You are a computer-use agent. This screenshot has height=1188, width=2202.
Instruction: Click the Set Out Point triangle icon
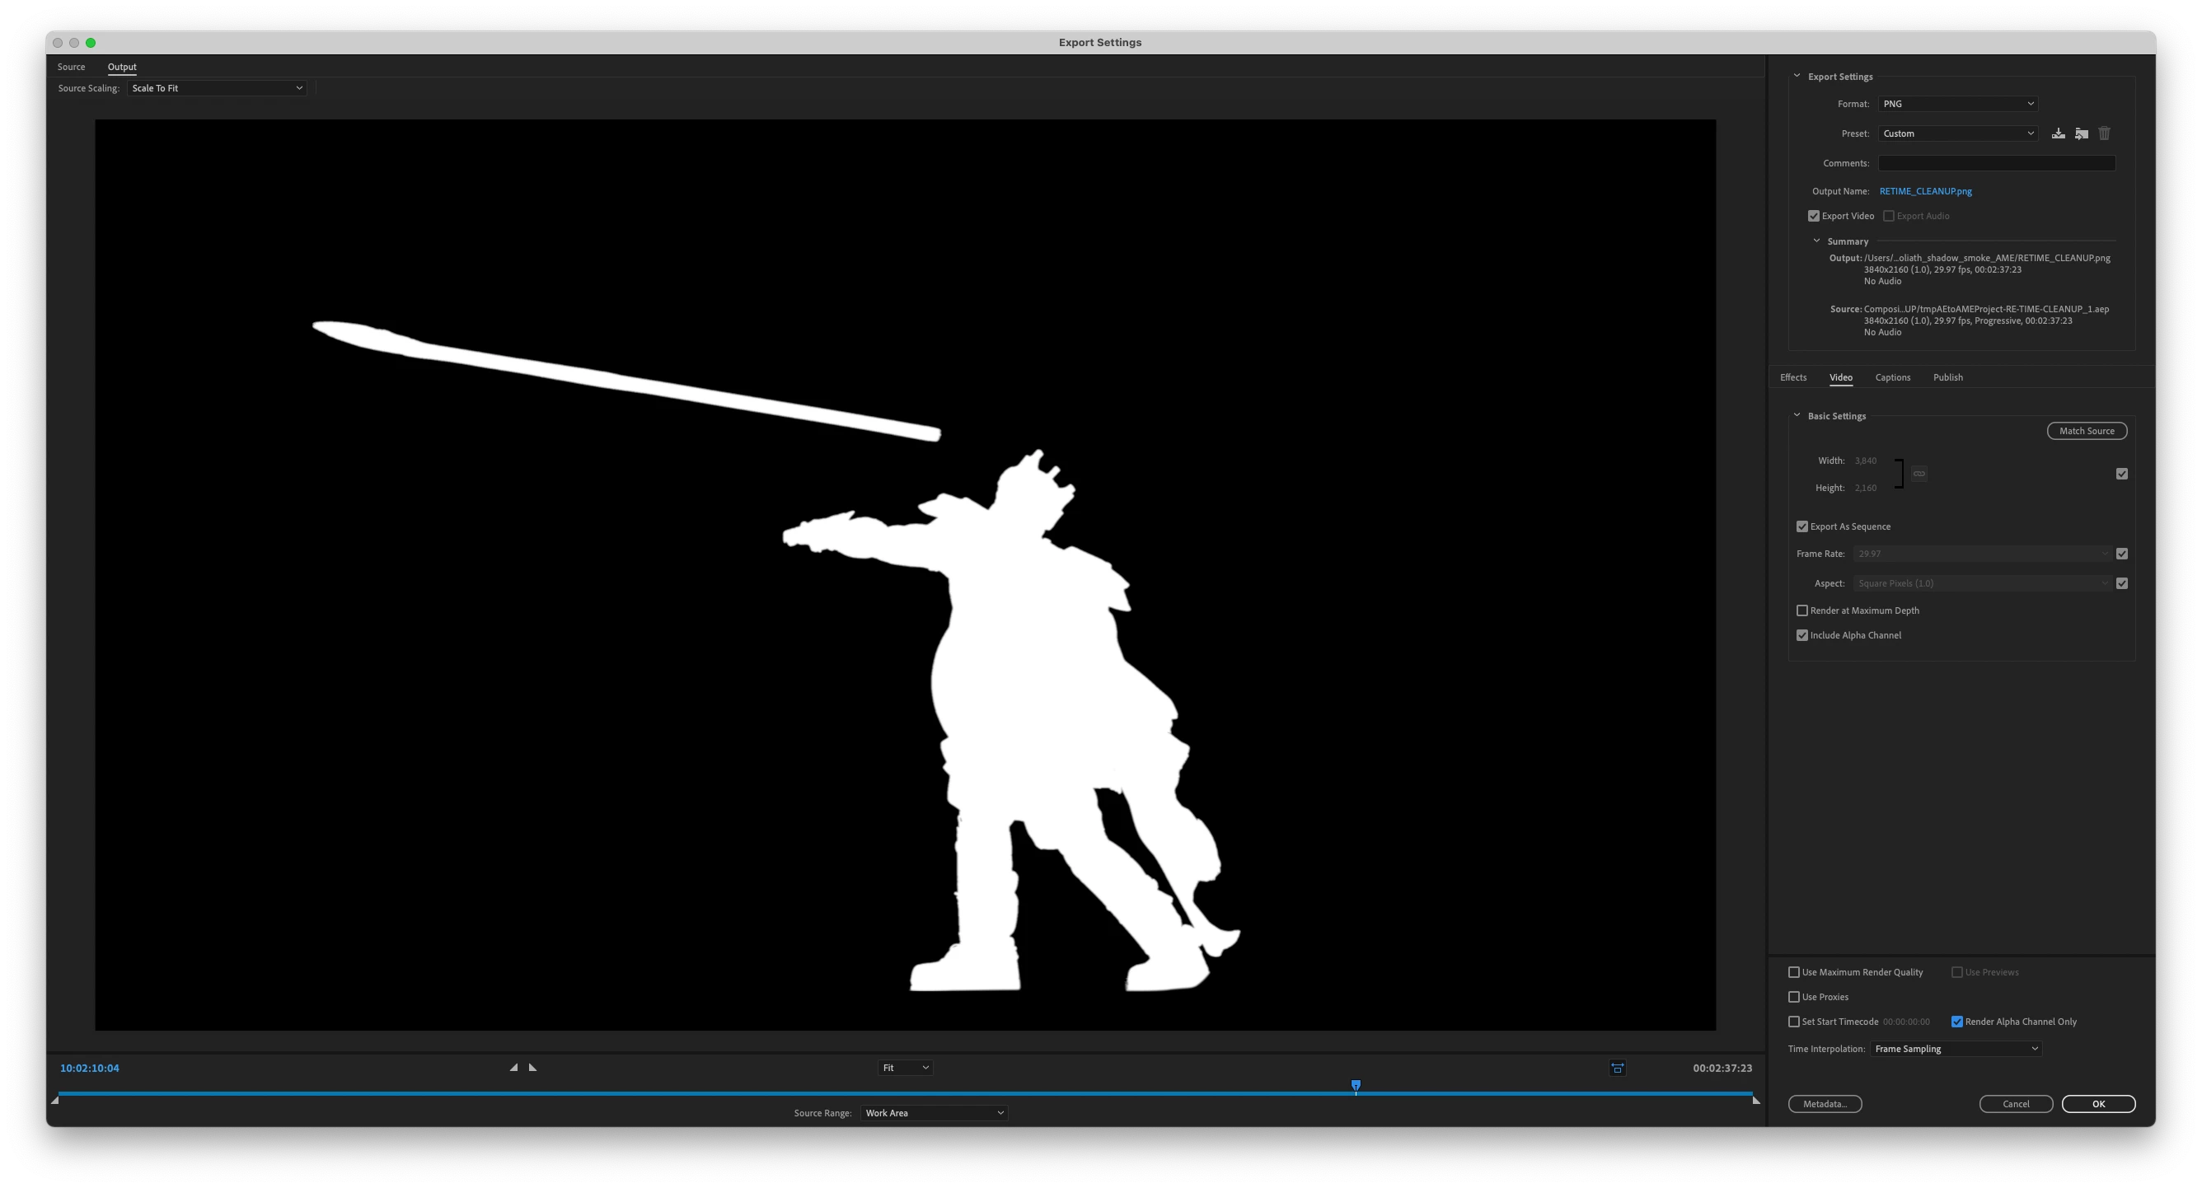coord(532,1068)
